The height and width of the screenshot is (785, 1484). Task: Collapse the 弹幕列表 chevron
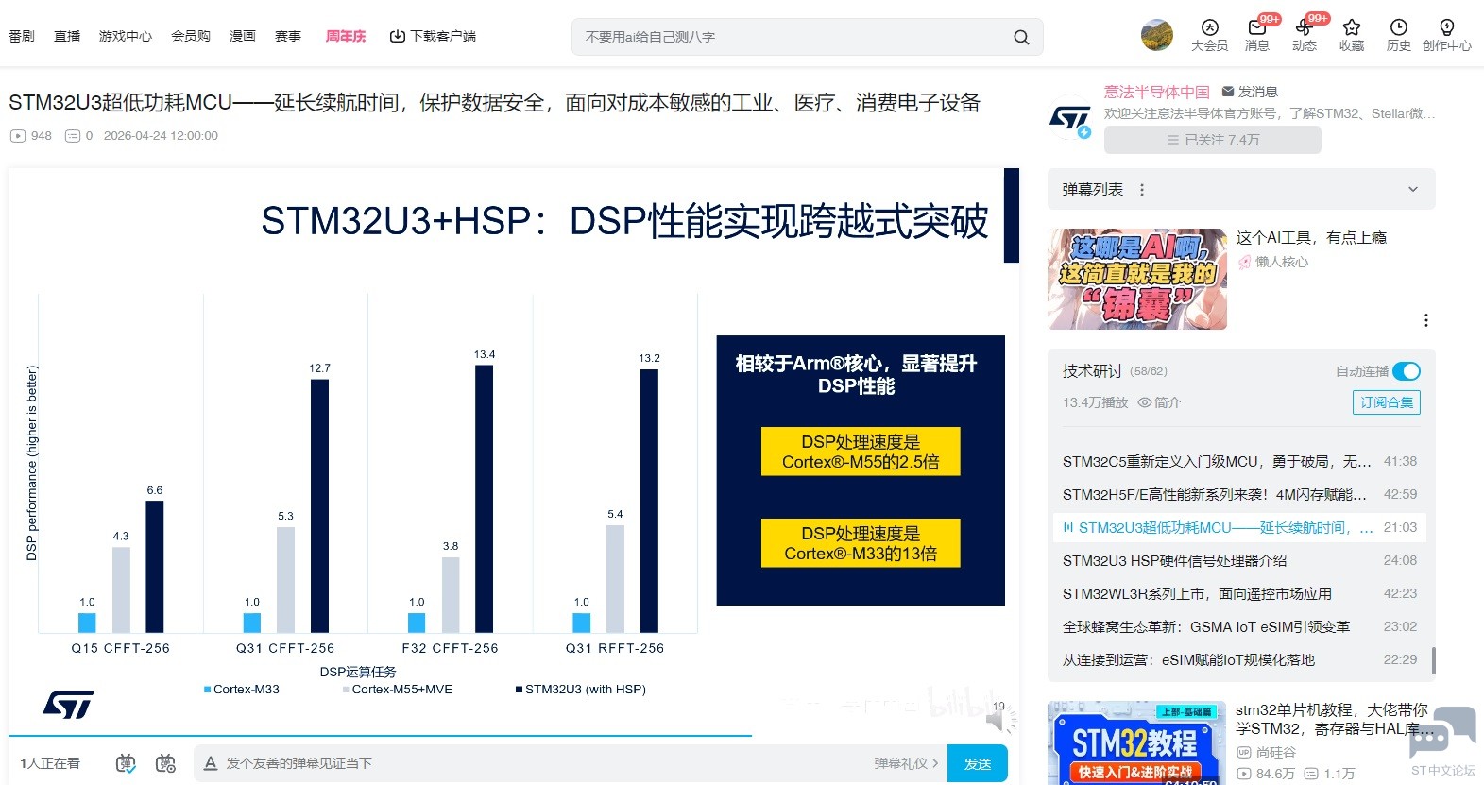tap(1413, 189)
